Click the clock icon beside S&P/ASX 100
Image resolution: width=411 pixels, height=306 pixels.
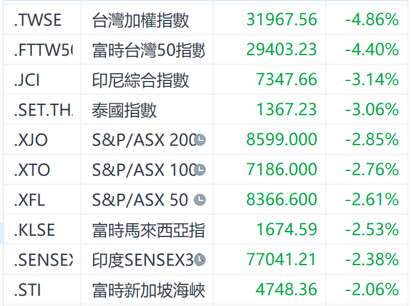(x=200, y=170)
